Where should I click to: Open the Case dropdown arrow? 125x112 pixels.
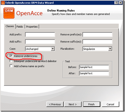click(x=53, y=49)
